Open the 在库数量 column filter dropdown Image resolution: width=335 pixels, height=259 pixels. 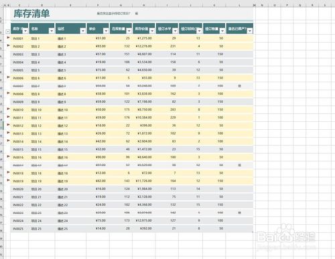[x=129, y=31]
